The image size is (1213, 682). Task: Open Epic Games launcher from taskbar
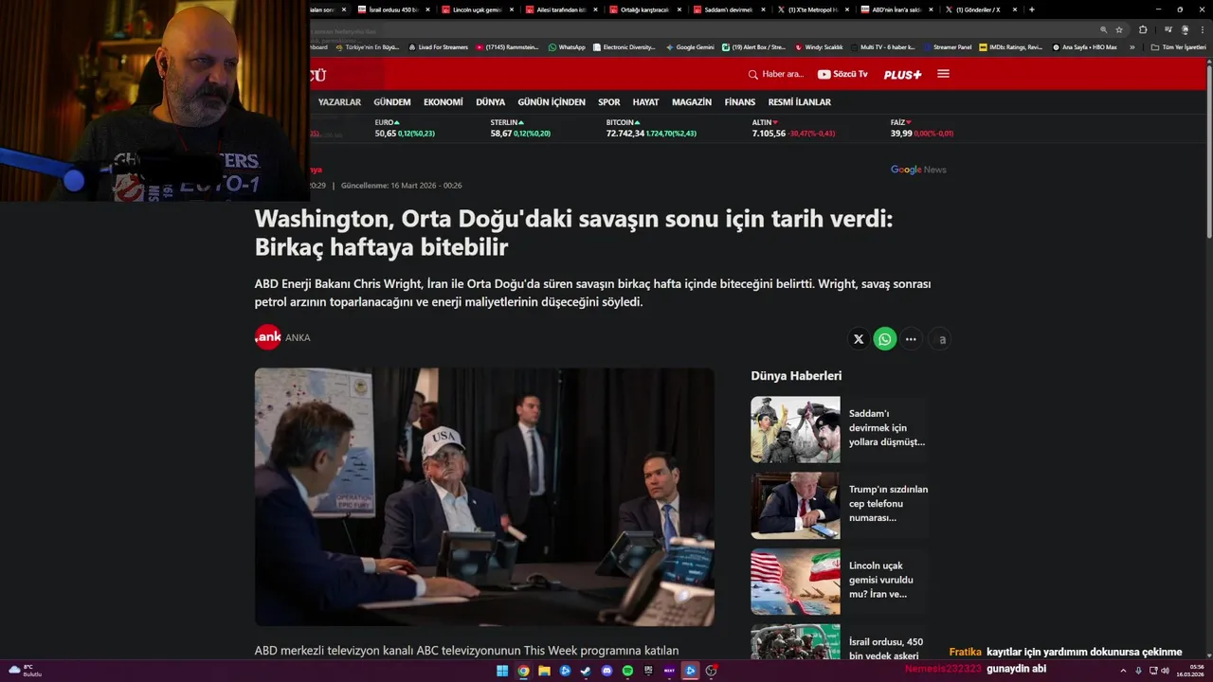coord(648,671)
